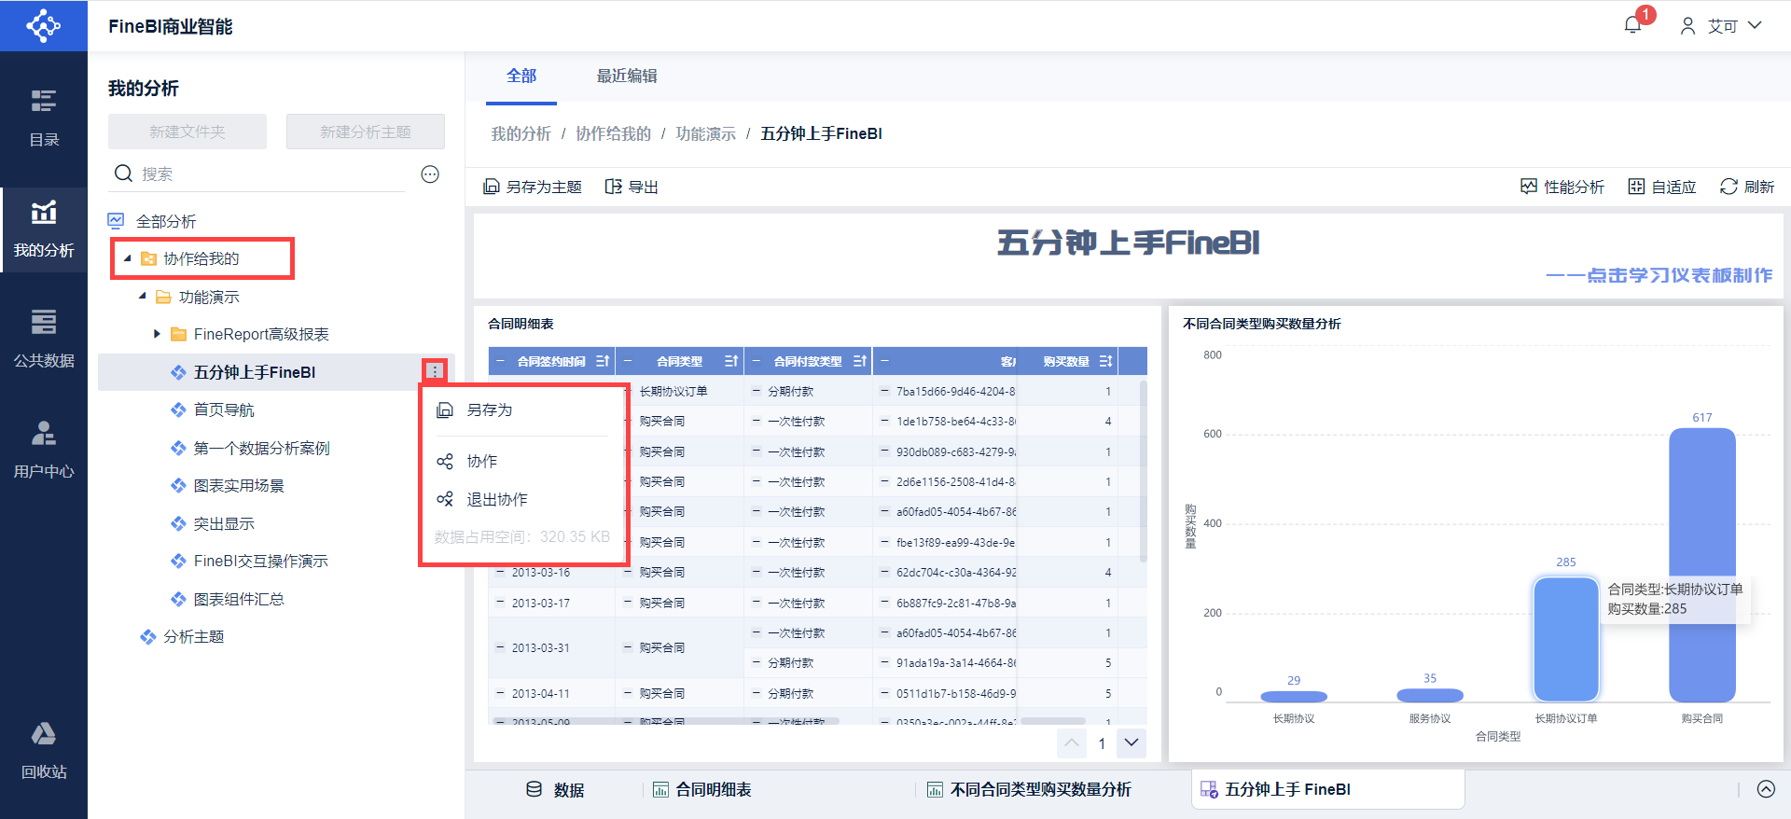Collapse the 2013-03-31 date group
This screenshot has height=819, width=1791.
500,647
